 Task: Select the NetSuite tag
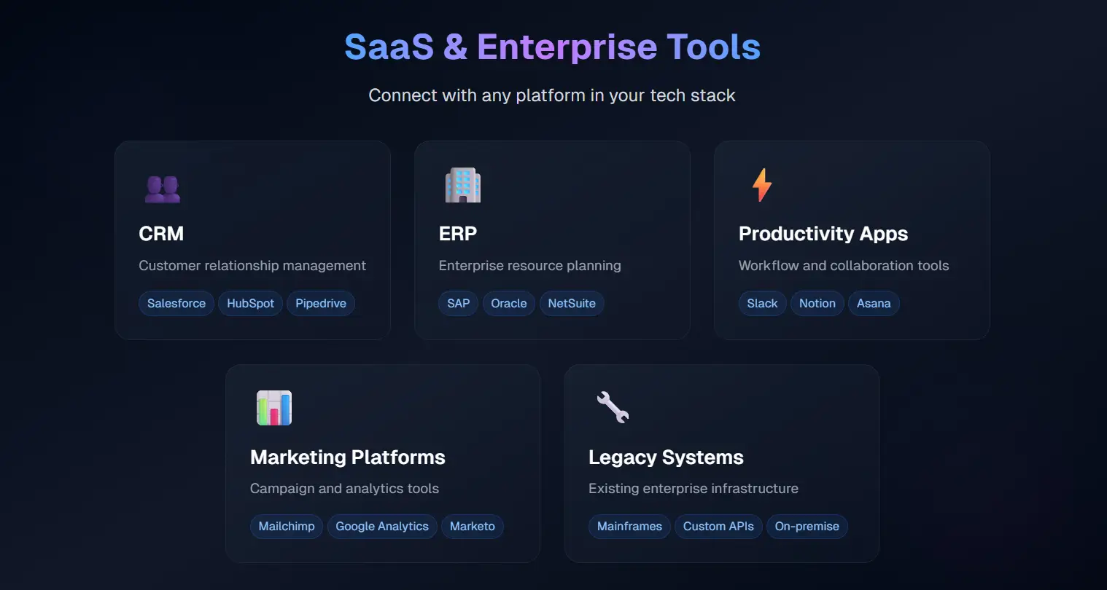pyautogui.click(x=572, y=304)
